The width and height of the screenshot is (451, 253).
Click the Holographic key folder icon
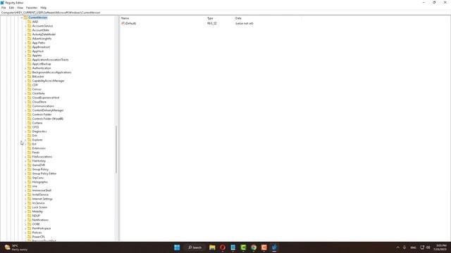29,182
